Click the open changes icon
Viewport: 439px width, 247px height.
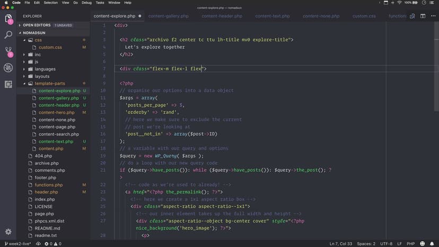[x=412, y=16]
